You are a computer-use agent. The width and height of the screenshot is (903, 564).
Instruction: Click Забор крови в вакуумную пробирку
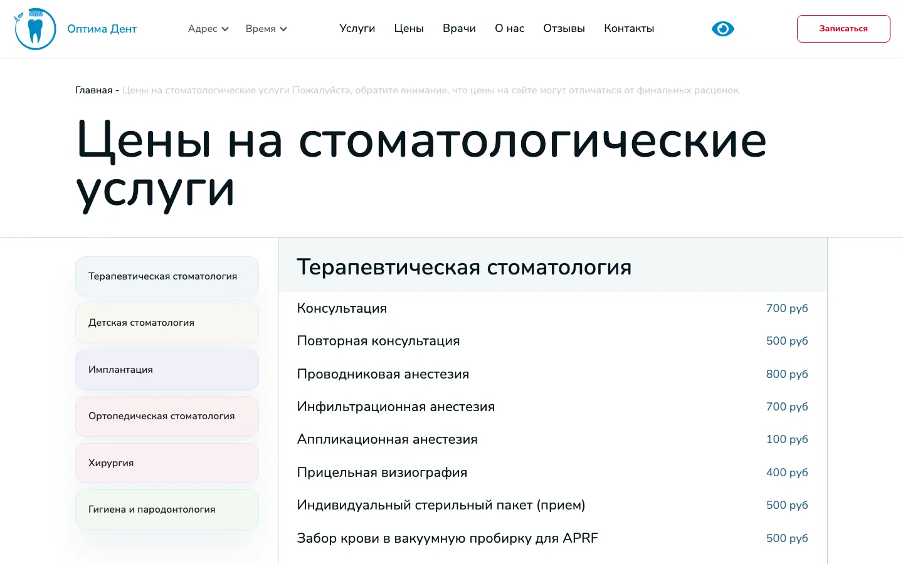pyautogui.click(x=552, y=538)
